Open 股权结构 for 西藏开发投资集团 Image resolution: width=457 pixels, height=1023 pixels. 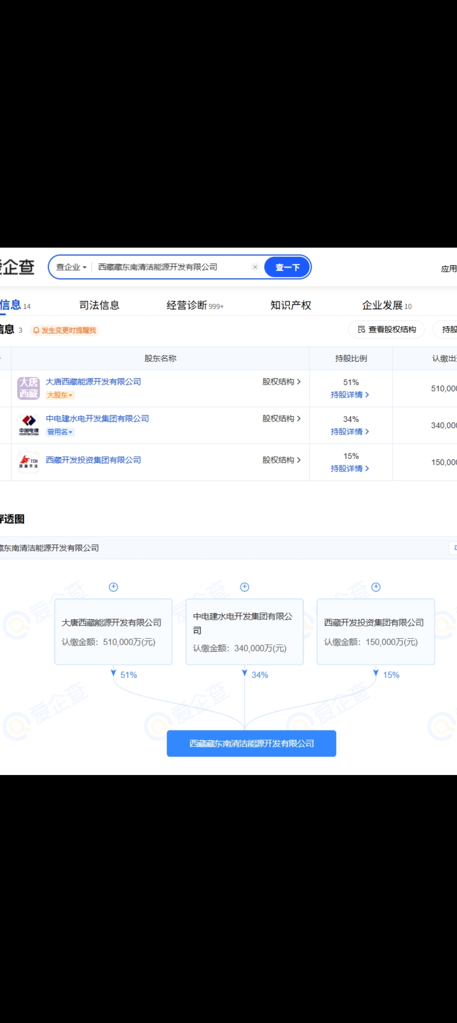pyautogui.click(x=281, y=460)
